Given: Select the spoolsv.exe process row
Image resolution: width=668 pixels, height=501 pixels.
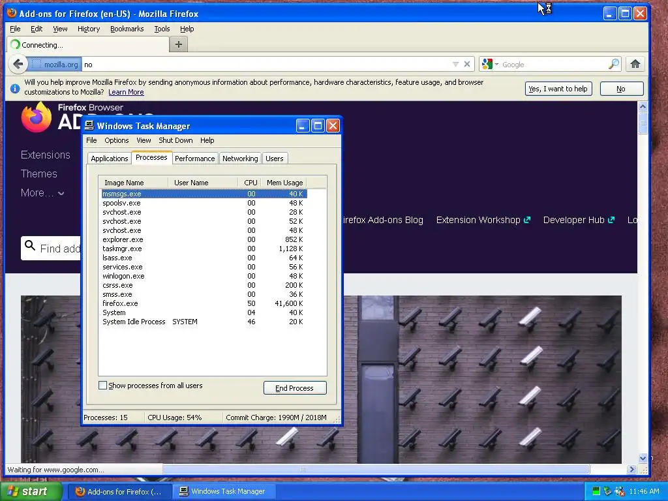Looking at the screenshot, I should 204,203.
